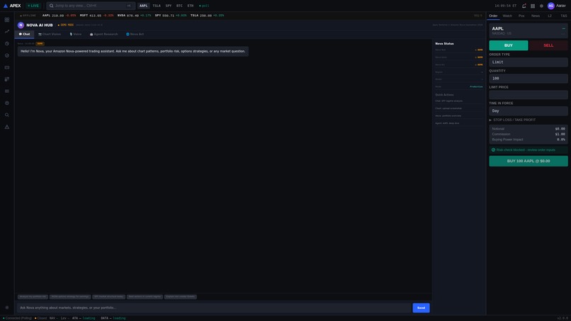This screenshot has height=321, width=571.
Task: Select the TSLA quick symbol button in the header
Action: (157, 6)
